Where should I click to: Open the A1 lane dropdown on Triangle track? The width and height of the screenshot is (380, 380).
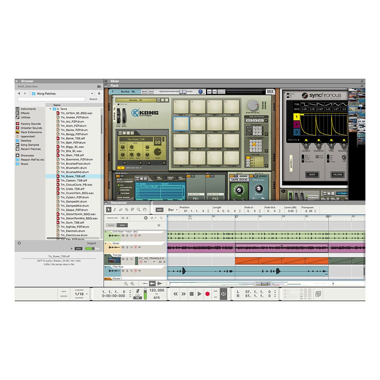[154, 262]
